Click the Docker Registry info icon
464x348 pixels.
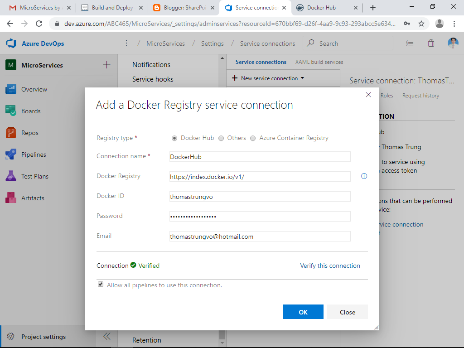pos(364,176)
